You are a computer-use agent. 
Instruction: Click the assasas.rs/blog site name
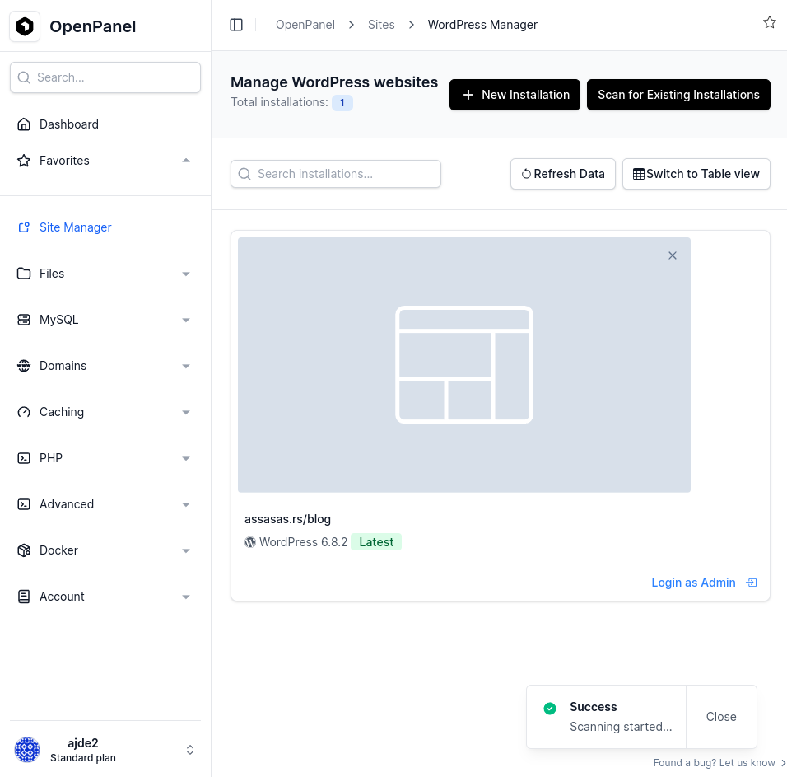287,519
